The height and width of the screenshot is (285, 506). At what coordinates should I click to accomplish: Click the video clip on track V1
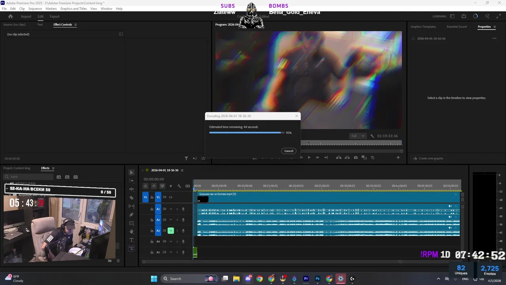click(x=329, y=197)
